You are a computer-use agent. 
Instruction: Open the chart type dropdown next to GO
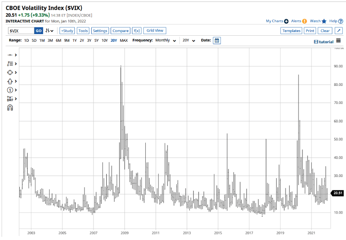click(49, 31)
